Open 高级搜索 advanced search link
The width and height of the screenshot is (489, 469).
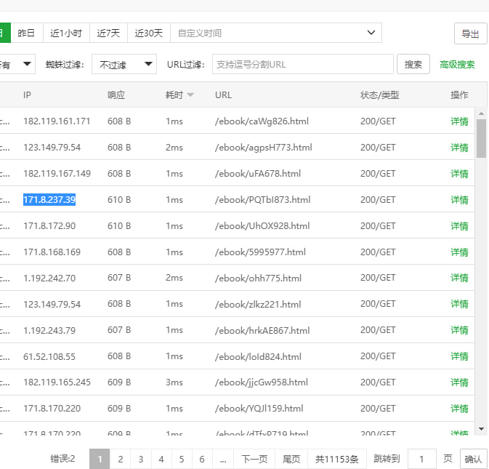pos(457,64)
